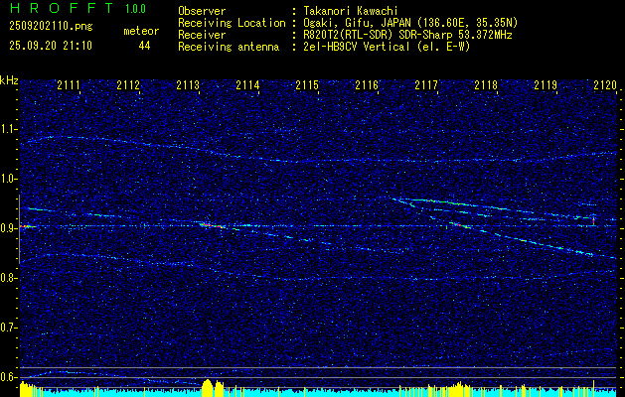Click the large yellow power peak under 2113
The width and height of the screenshot is (625, 397).
[208, 388]
